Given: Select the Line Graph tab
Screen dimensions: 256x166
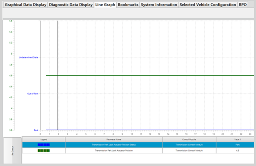Looking at the screenshot, I should point(105,5).
